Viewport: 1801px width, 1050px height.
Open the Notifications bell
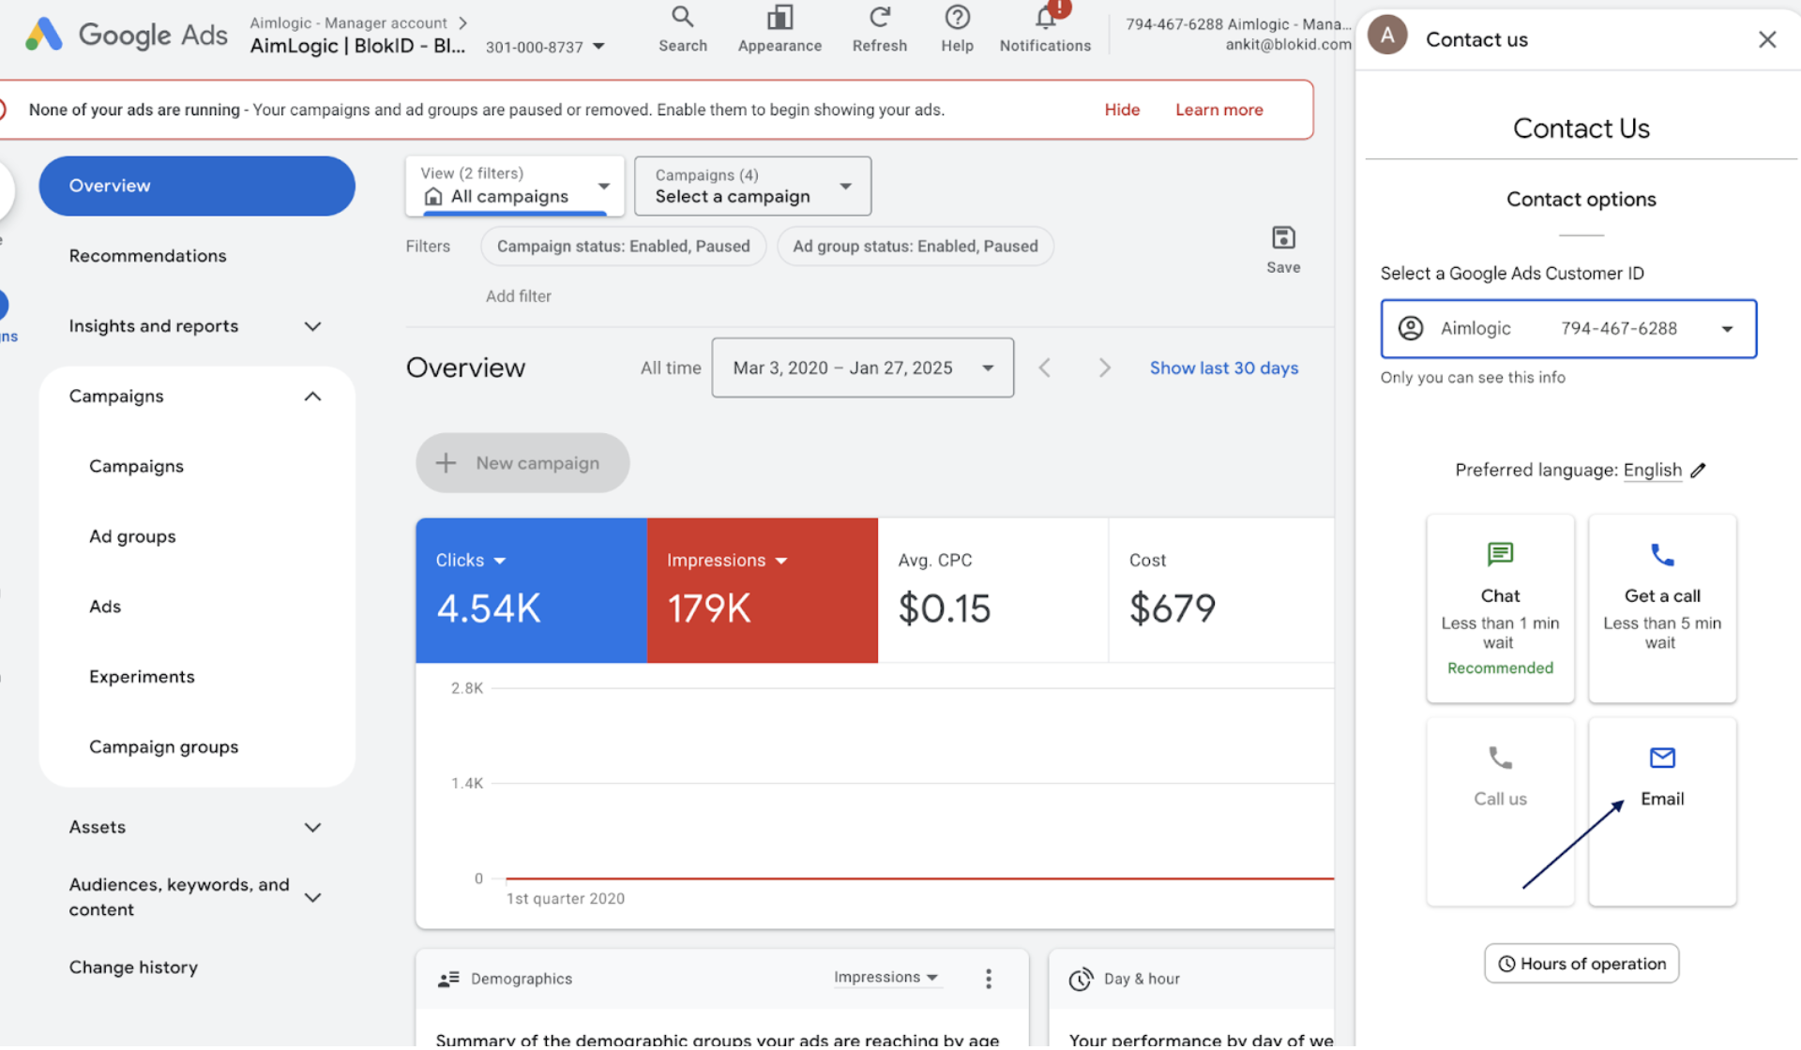tap(1045, 17)
